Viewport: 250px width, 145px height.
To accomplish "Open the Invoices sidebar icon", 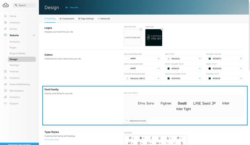I will [6, 72].
